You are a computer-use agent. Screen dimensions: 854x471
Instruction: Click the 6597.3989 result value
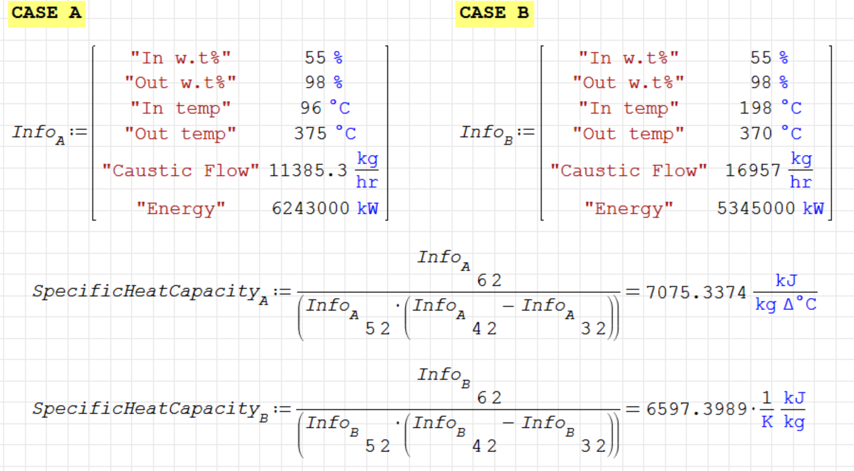696,409
